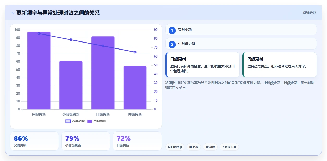This screenshot has height=161, width=327.
Task: Toggle the 改善趋势 legend entry
Action: [x=75, y=121]
